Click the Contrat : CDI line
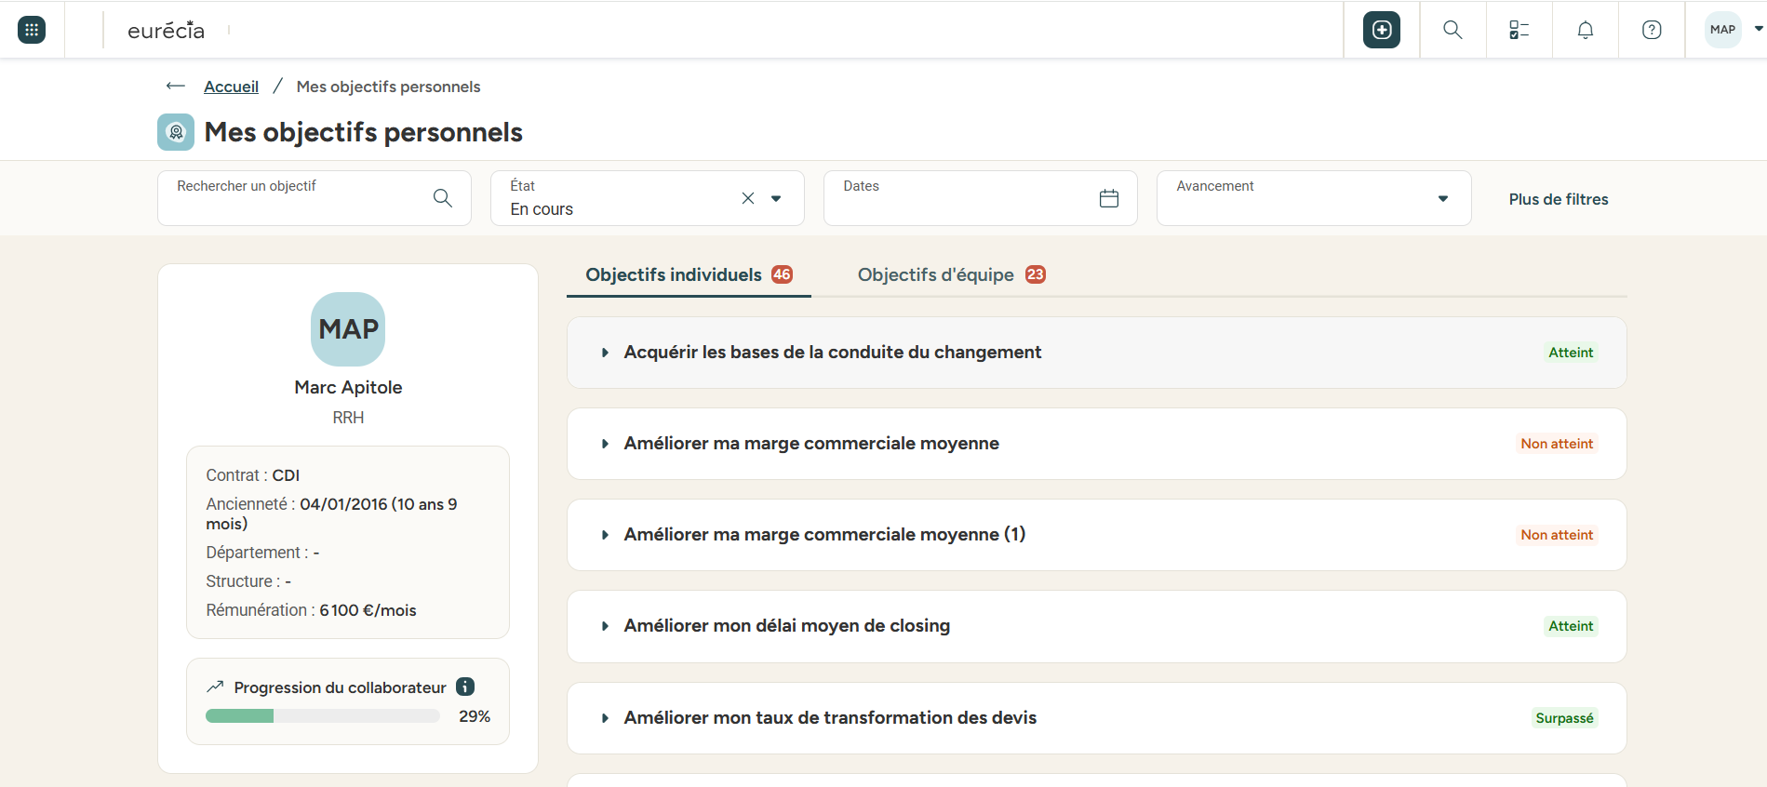 (253, 475)
